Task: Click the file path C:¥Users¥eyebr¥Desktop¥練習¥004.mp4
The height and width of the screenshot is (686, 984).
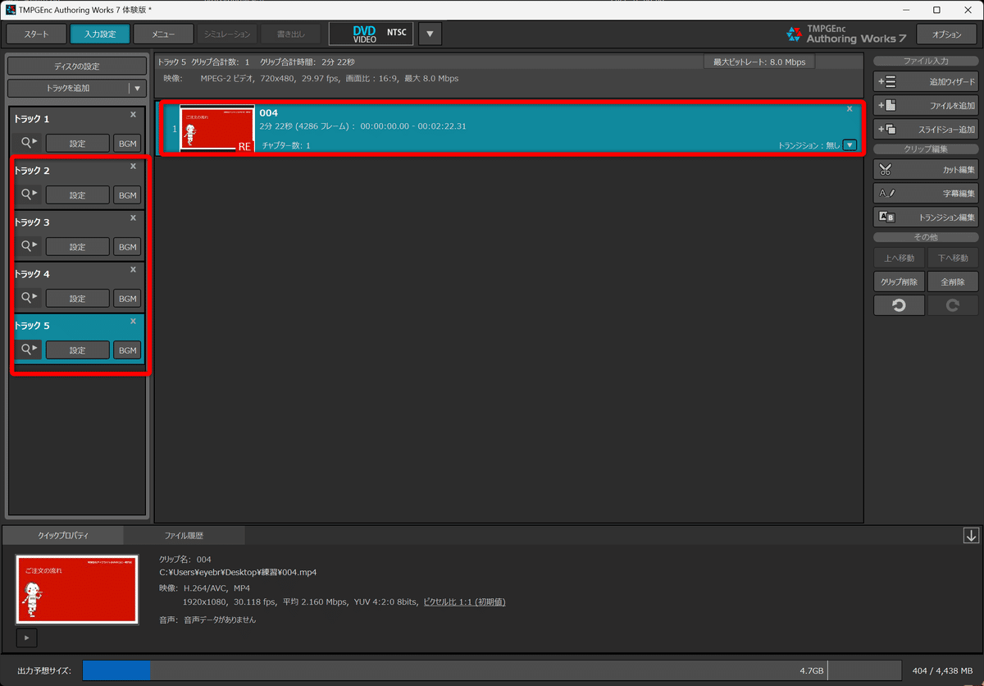Action: 238,573
